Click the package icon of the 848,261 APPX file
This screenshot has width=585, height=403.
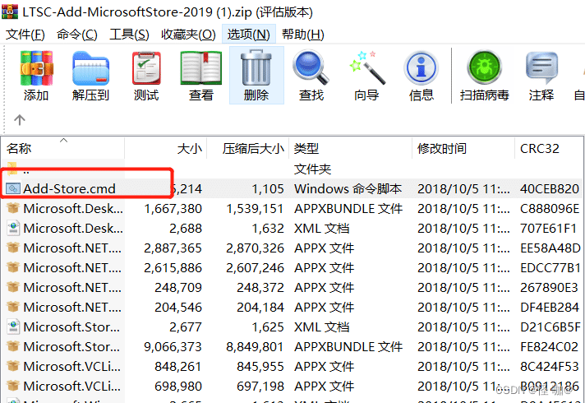13,366
